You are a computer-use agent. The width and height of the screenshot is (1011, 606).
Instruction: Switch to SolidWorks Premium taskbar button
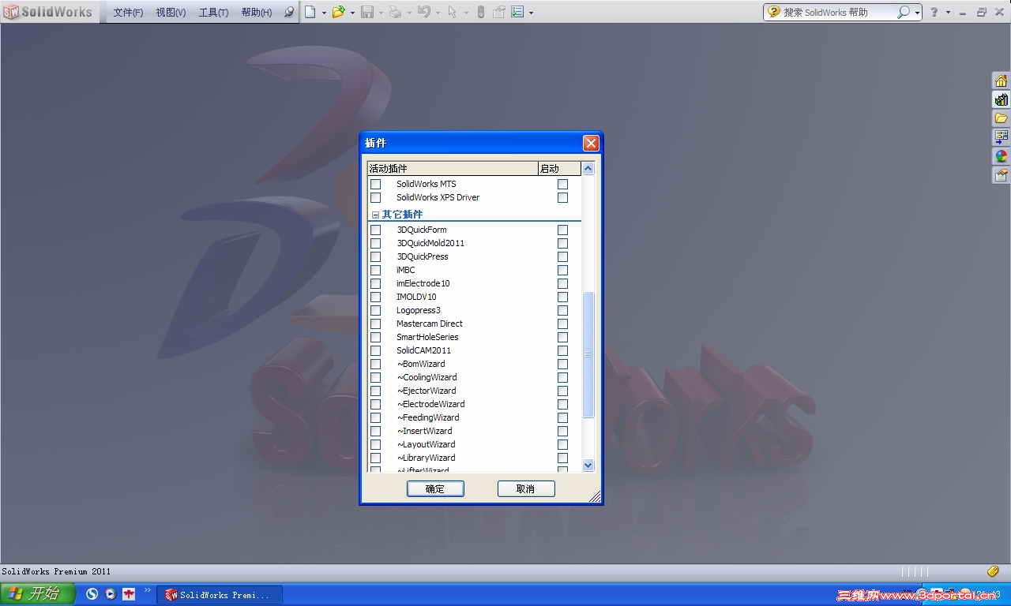pos(220,595)
